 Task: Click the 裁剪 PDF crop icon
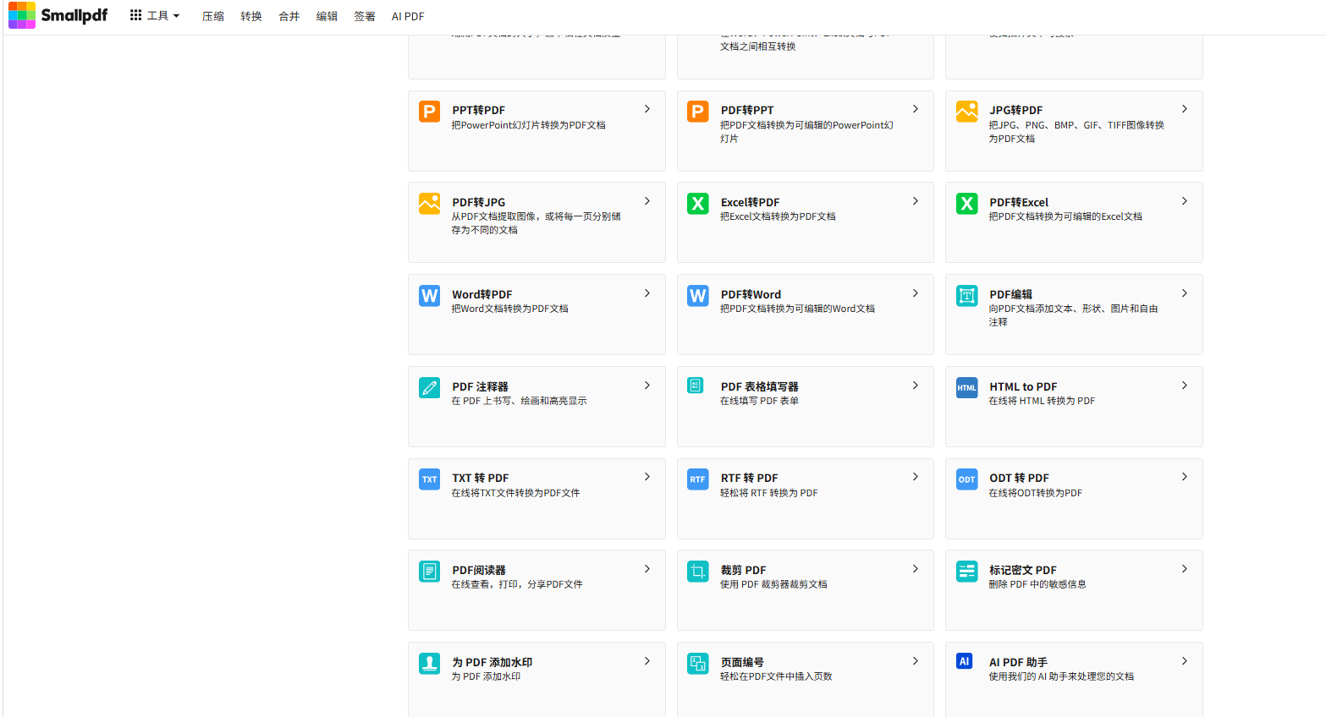(698, 572)
